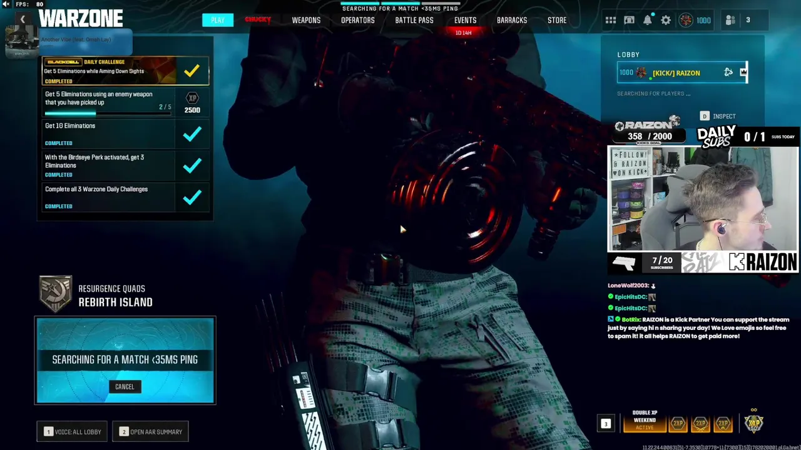The image size is (801, 450).
Task: Open the voice chat headset icon
Action: [629, 20]
